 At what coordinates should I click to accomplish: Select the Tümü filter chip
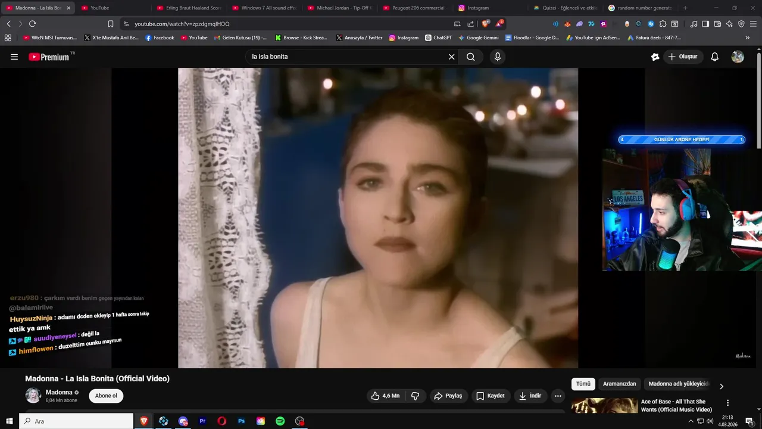[583, 384]
